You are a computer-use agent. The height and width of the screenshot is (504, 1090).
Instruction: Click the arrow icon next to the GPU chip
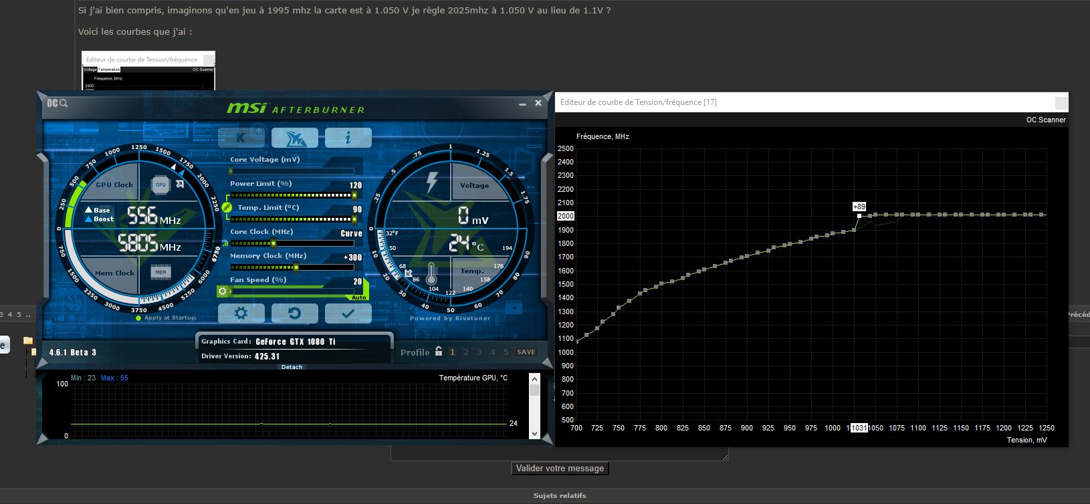pos(181,184)
